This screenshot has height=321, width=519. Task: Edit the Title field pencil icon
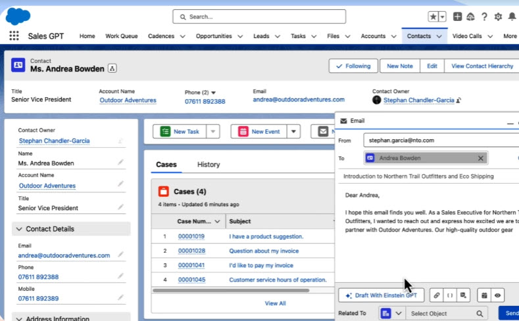(120, 207)
